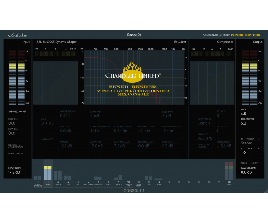Click the compressor Attack value 3
This screenshot has height=223, width=268.
(x=218, y=116)
